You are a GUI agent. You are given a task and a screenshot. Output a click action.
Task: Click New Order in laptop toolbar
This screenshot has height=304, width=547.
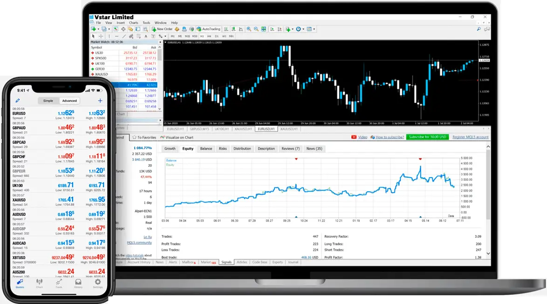[x=162, y=29]
